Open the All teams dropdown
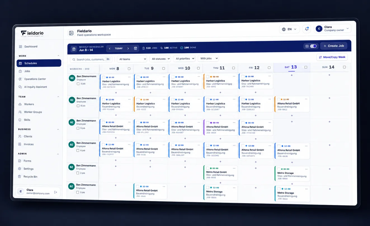This screenshot has width=370, height=226. coord(132,59)
